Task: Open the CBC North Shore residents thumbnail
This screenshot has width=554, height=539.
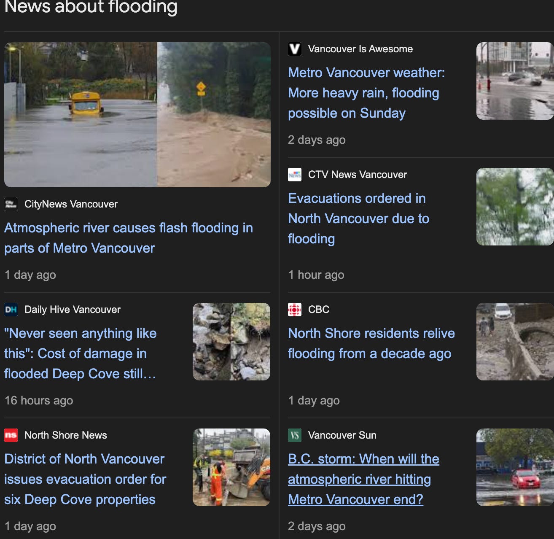Action: tap(515, 342)
